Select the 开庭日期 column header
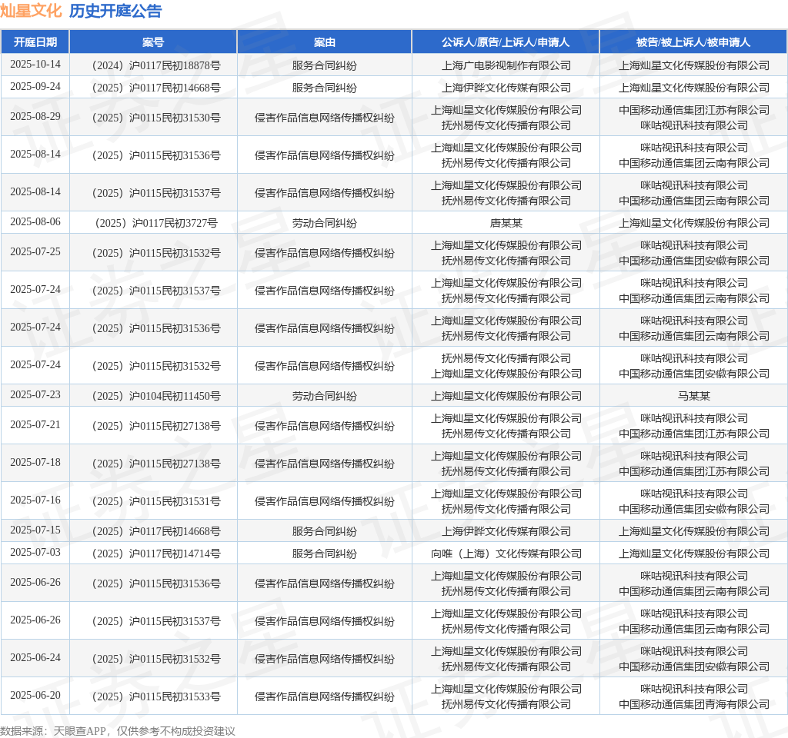 35,42
